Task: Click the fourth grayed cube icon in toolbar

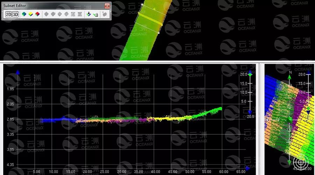Action: pyautogui.click(x=66, y=14)
